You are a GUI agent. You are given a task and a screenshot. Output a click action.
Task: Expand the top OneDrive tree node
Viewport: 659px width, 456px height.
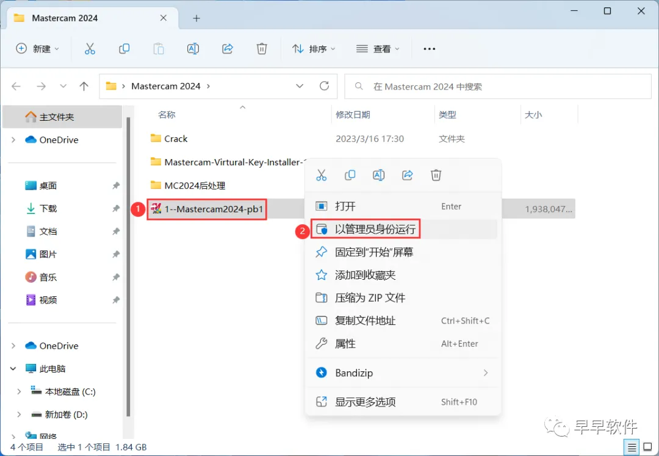pyautogui.click(x=13, y=140)
